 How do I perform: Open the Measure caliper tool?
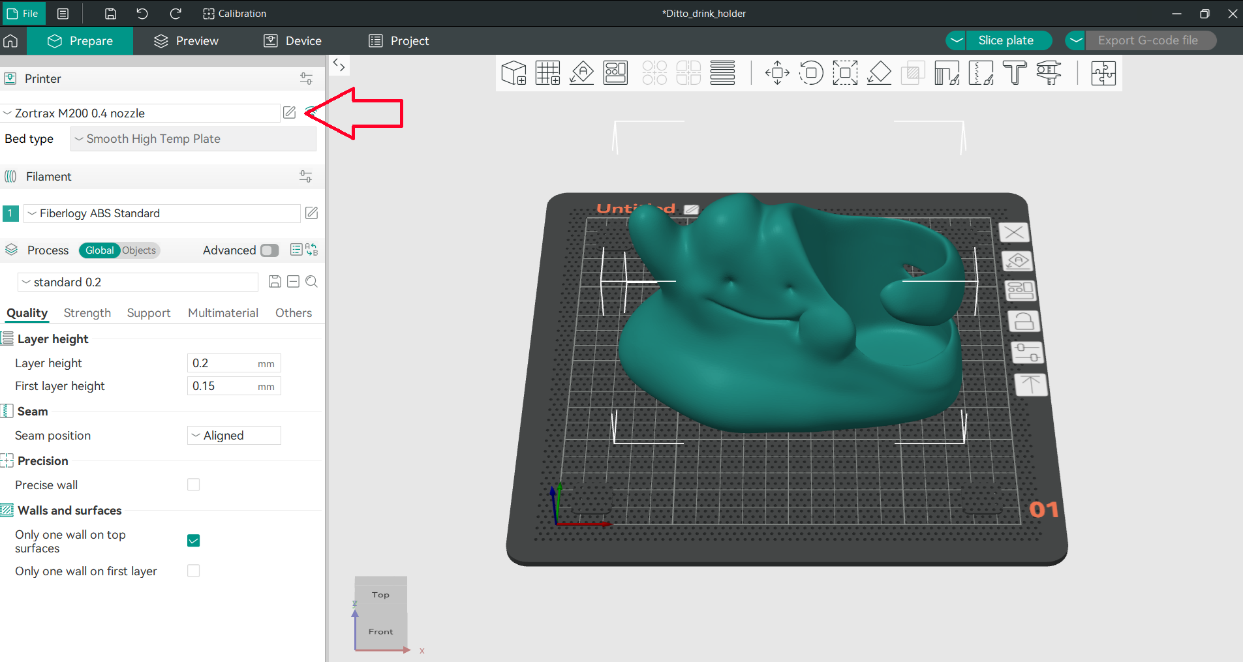pos(1049,73)
